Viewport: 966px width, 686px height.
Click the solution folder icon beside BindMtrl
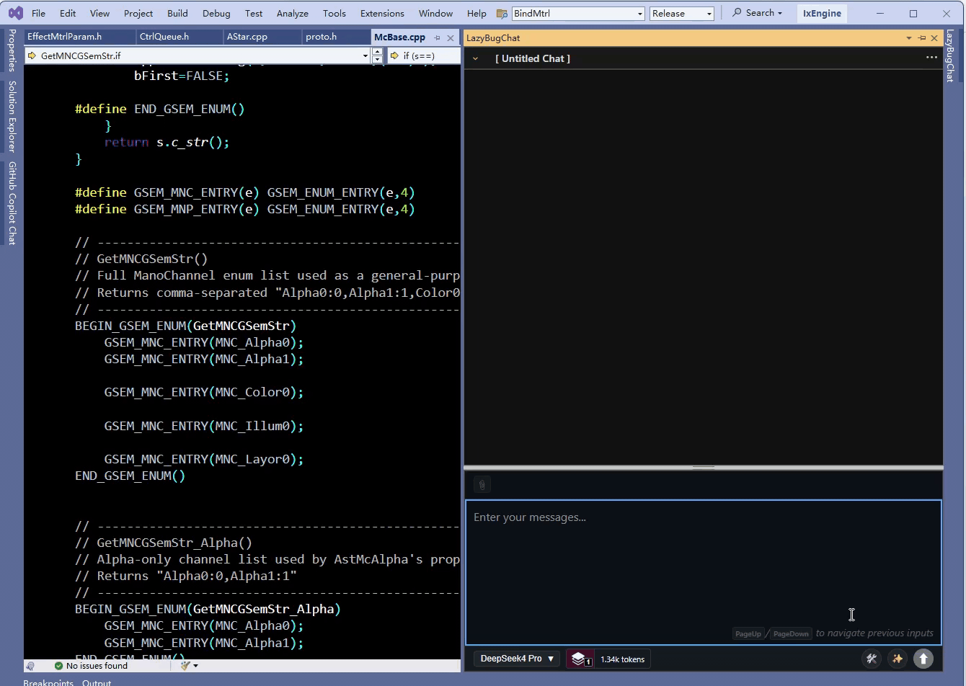(x=502, y=14)
